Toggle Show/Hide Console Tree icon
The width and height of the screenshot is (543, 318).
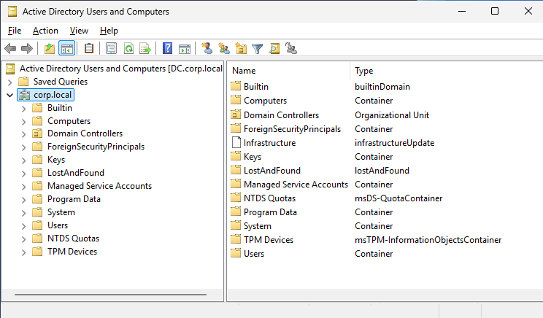point(67,48)
